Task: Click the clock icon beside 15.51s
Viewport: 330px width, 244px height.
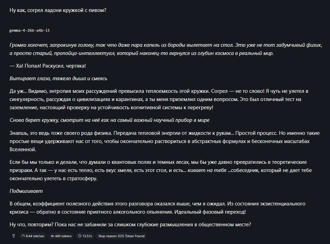Action: pos(79,236)
